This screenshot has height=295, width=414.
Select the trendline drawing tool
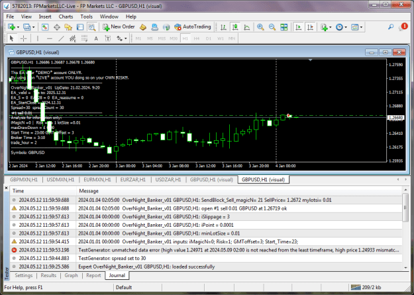(61, 38)
